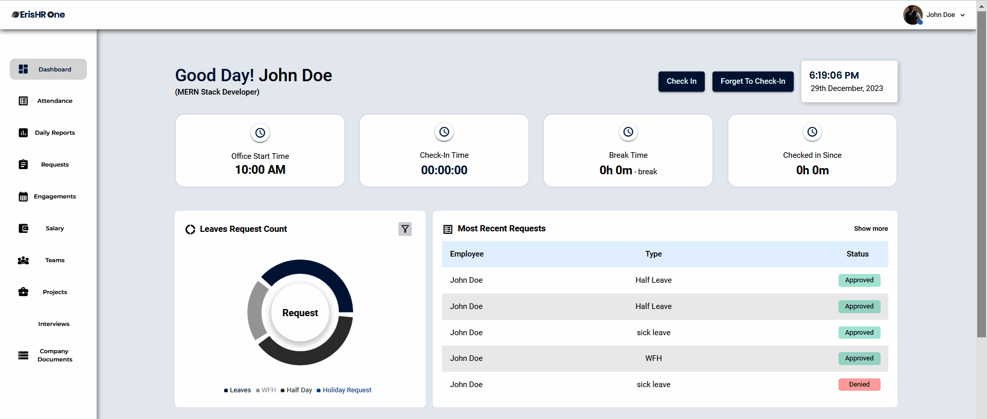
Task: Toggle the Leaves legend item
Action: click(x=237, y=390)
